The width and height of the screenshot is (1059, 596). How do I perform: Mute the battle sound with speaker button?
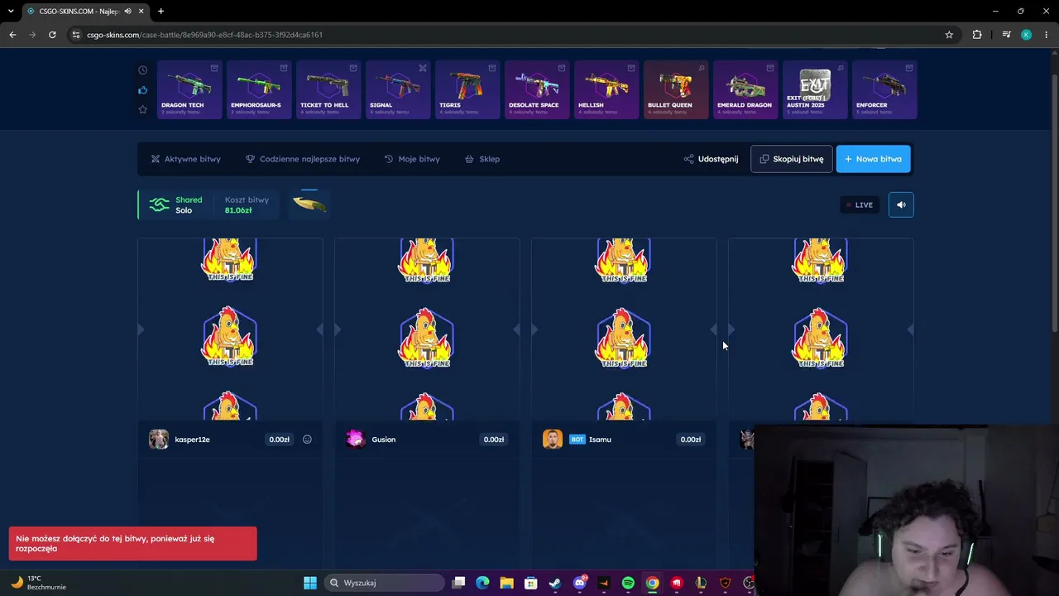pyautogui.click(x=901, y=204)
